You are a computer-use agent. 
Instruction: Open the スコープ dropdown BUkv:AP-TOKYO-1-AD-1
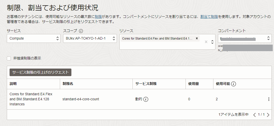pyautogui.click(x=90, y=39)
